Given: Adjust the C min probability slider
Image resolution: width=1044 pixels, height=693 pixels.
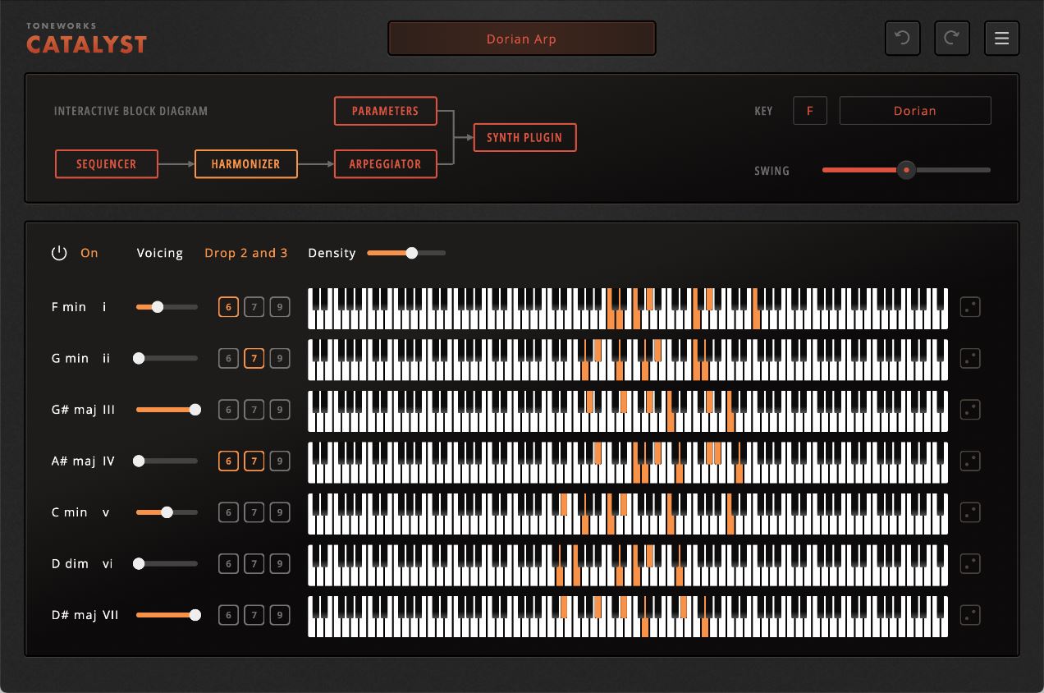Looking at the screenshot, I should [x=167, y=512].
